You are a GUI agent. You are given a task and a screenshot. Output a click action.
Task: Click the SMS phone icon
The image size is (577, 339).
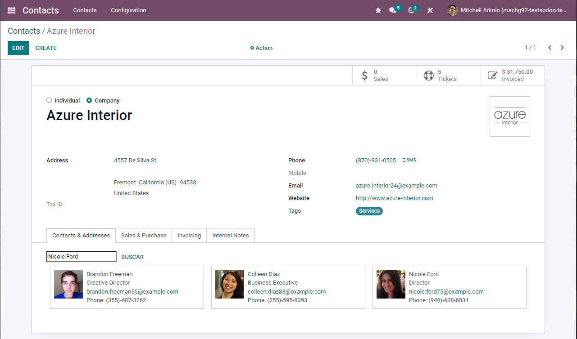[404, 160]
